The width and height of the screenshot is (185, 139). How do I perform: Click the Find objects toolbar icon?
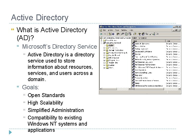click(154, 34)
